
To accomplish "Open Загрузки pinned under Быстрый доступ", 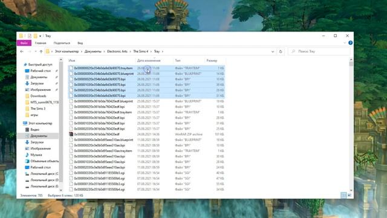I will 37,84.
